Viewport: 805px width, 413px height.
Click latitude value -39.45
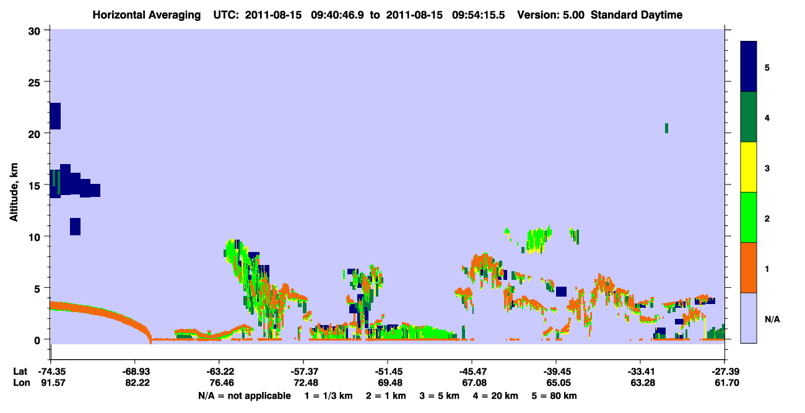[x=556, y=372]
